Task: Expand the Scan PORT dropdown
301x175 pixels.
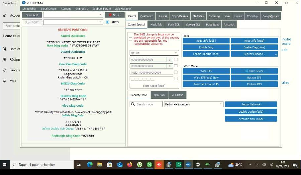Action: click(x=100, y=22)
